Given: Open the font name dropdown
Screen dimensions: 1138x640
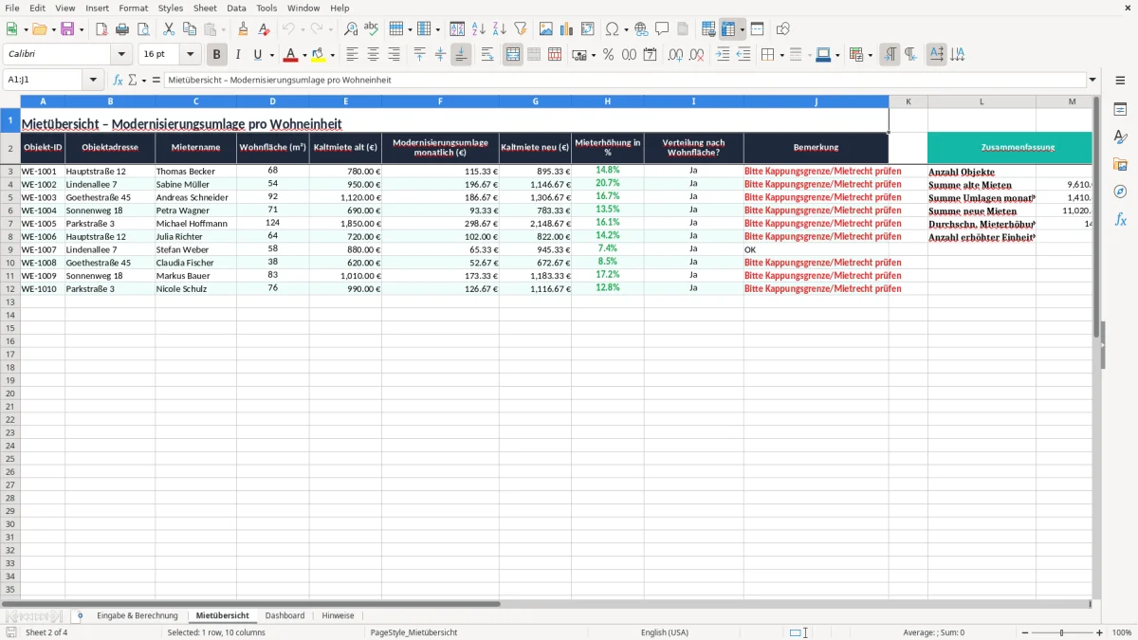Looking at the screenshot, I should click(x=120, y=55).
